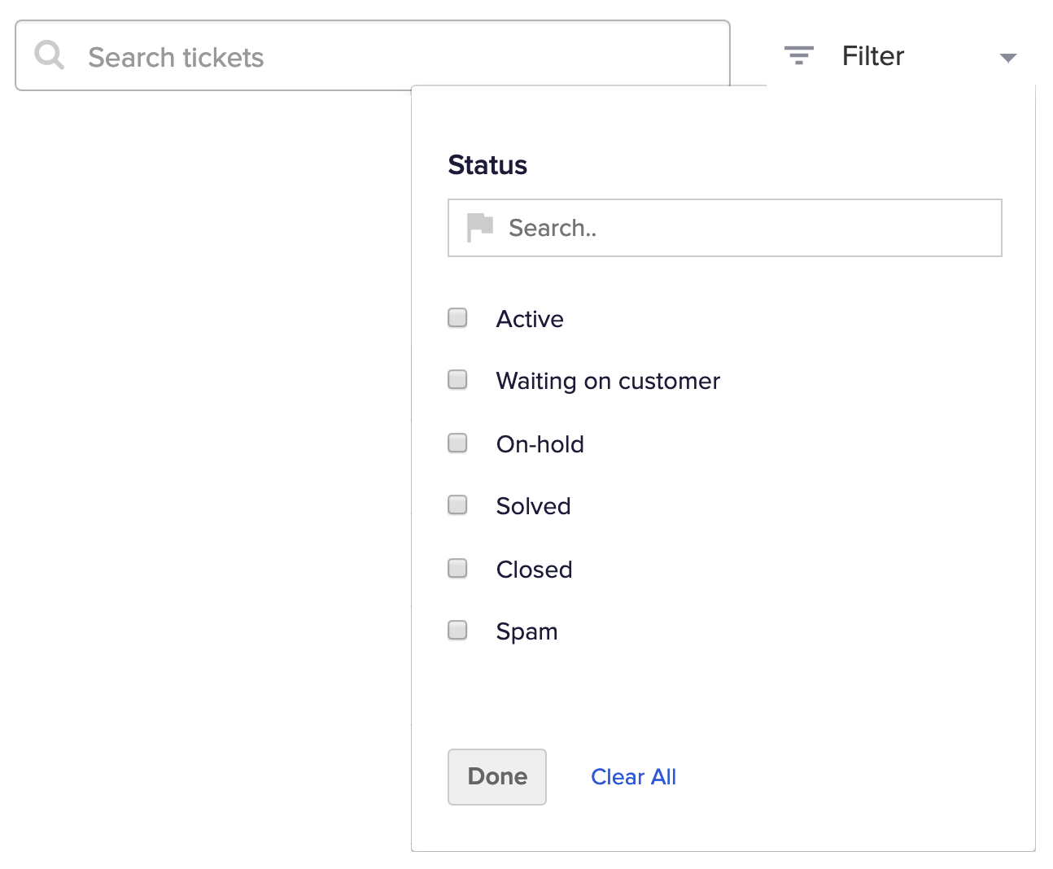The image size is (1053, 869).
Task: Click the Clear All link
Action: point(633,777)
